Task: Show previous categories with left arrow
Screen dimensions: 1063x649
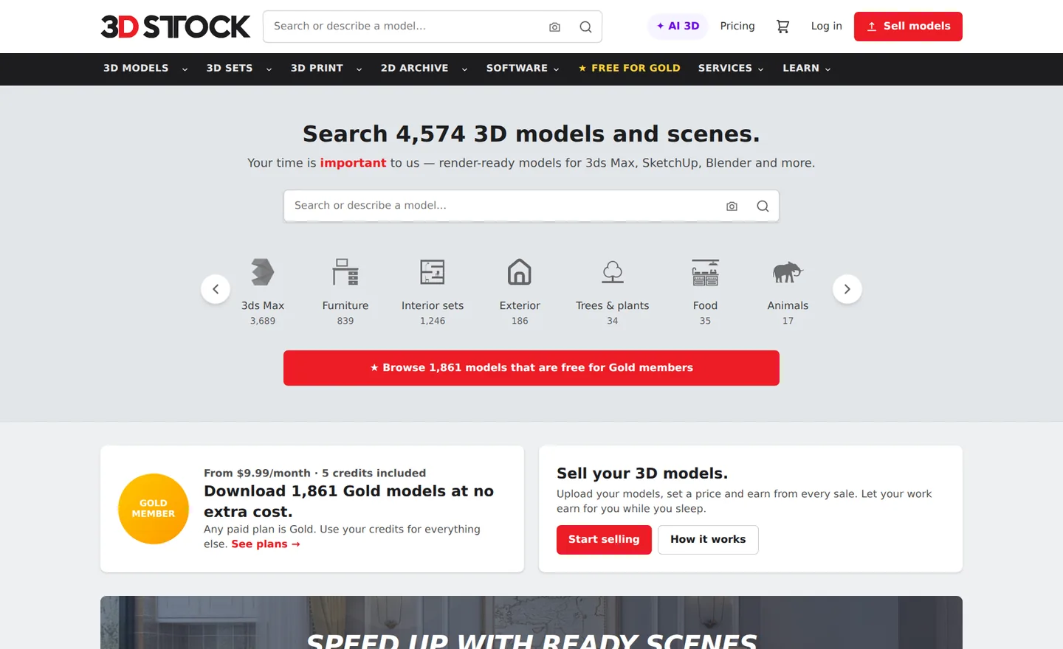Action: coord(216,289)
